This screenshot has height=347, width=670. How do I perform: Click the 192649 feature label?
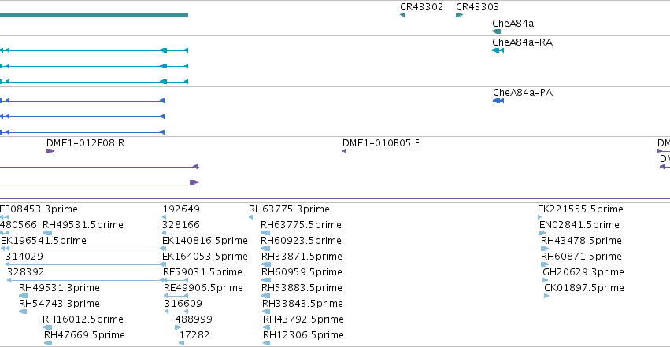(181, 209)
